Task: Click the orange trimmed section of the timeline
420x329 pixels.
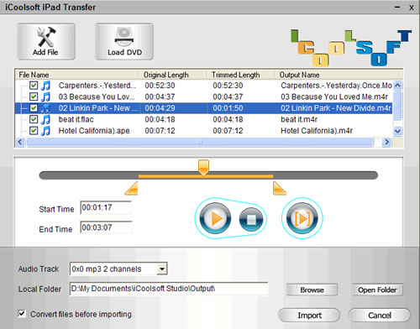Action: [x=206, y=176]
